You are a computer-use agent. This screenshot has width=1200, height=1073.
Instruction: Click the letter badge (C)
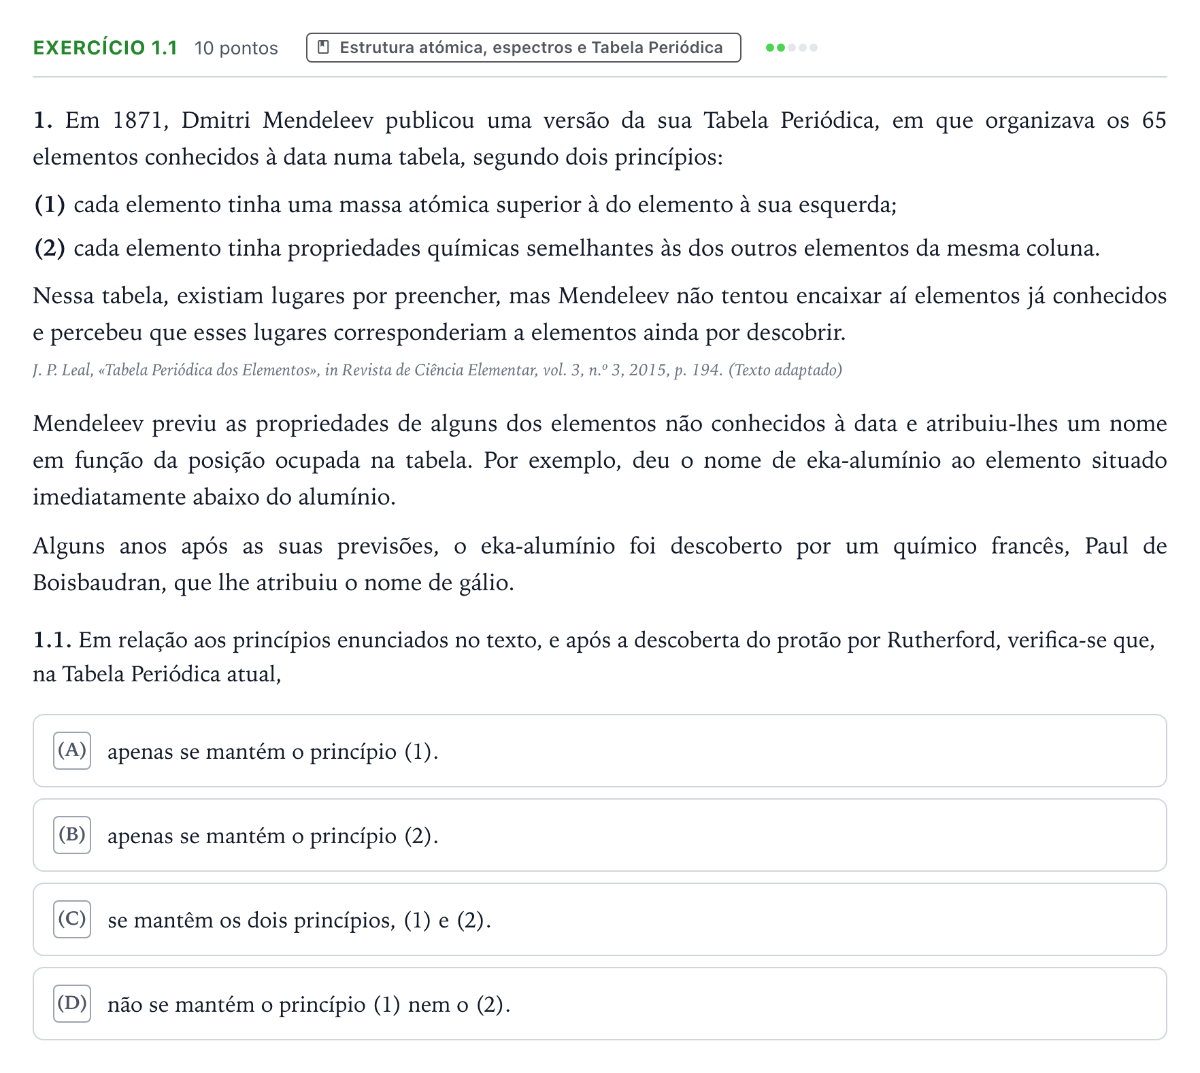(x=72, y=919)
